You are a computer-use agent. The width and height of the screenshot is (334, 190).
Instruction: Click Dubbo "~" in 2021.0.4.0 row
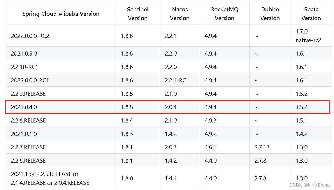(x=256, y=107)
